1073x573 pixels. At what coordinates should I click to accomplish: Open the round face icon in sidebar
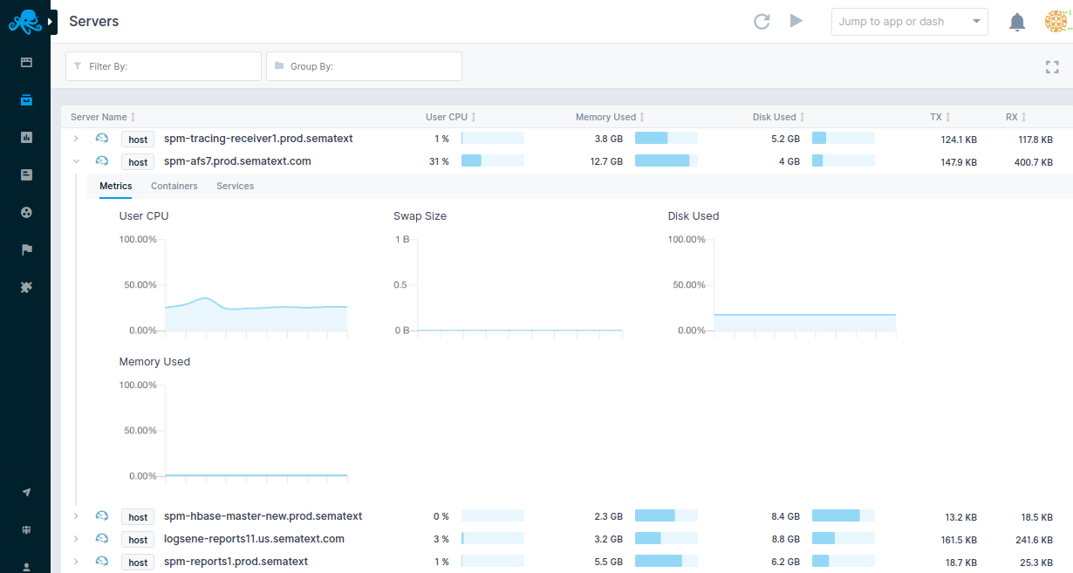coord(26,212)
